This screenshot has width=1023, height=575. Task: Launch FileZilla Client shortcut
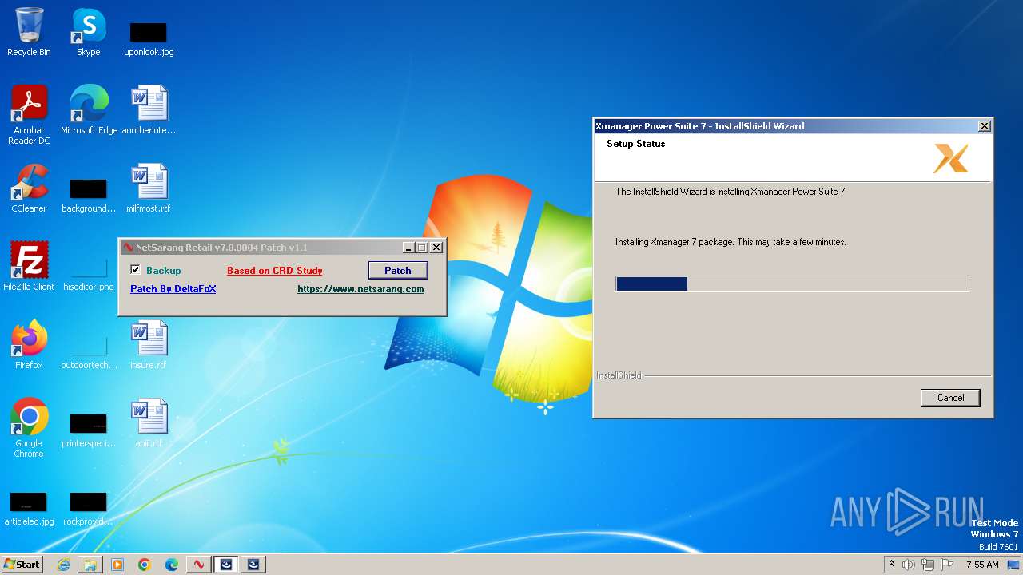click(x=29, y=266)
